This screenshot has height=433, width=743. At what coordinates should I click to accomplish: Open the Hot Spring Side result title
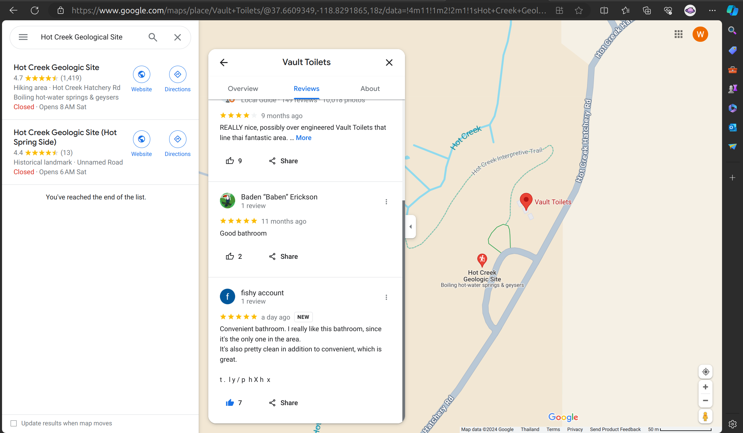pos(65,137)
